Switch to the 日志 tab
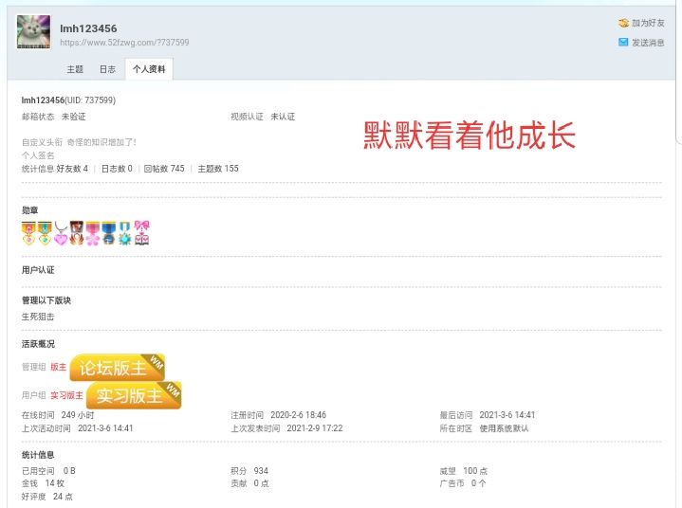This screenshot has height=508, width=682. click(107, 69)
